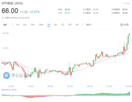The image size is (132, 102).
Task: Click the 52周最高 value 66.00
Action: (x=125, y=10)
